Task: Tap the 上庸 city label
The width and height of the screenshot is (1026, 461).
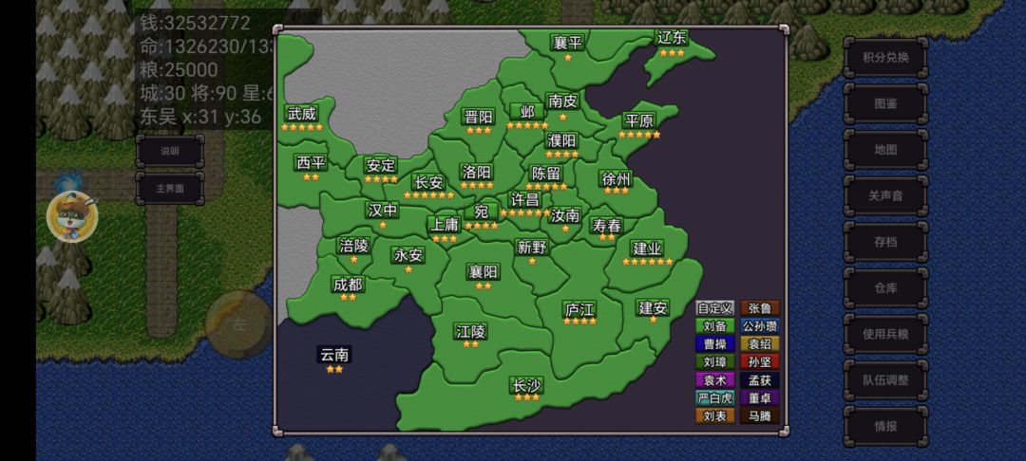Action: 445,225
